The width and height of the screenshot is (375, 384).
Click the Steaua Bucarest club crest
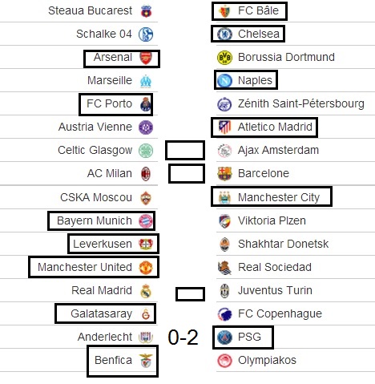[x=146, y=11]
